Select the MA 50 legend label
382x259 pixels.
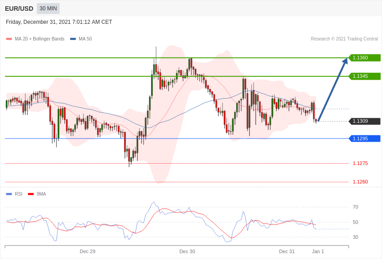[85, 39]
